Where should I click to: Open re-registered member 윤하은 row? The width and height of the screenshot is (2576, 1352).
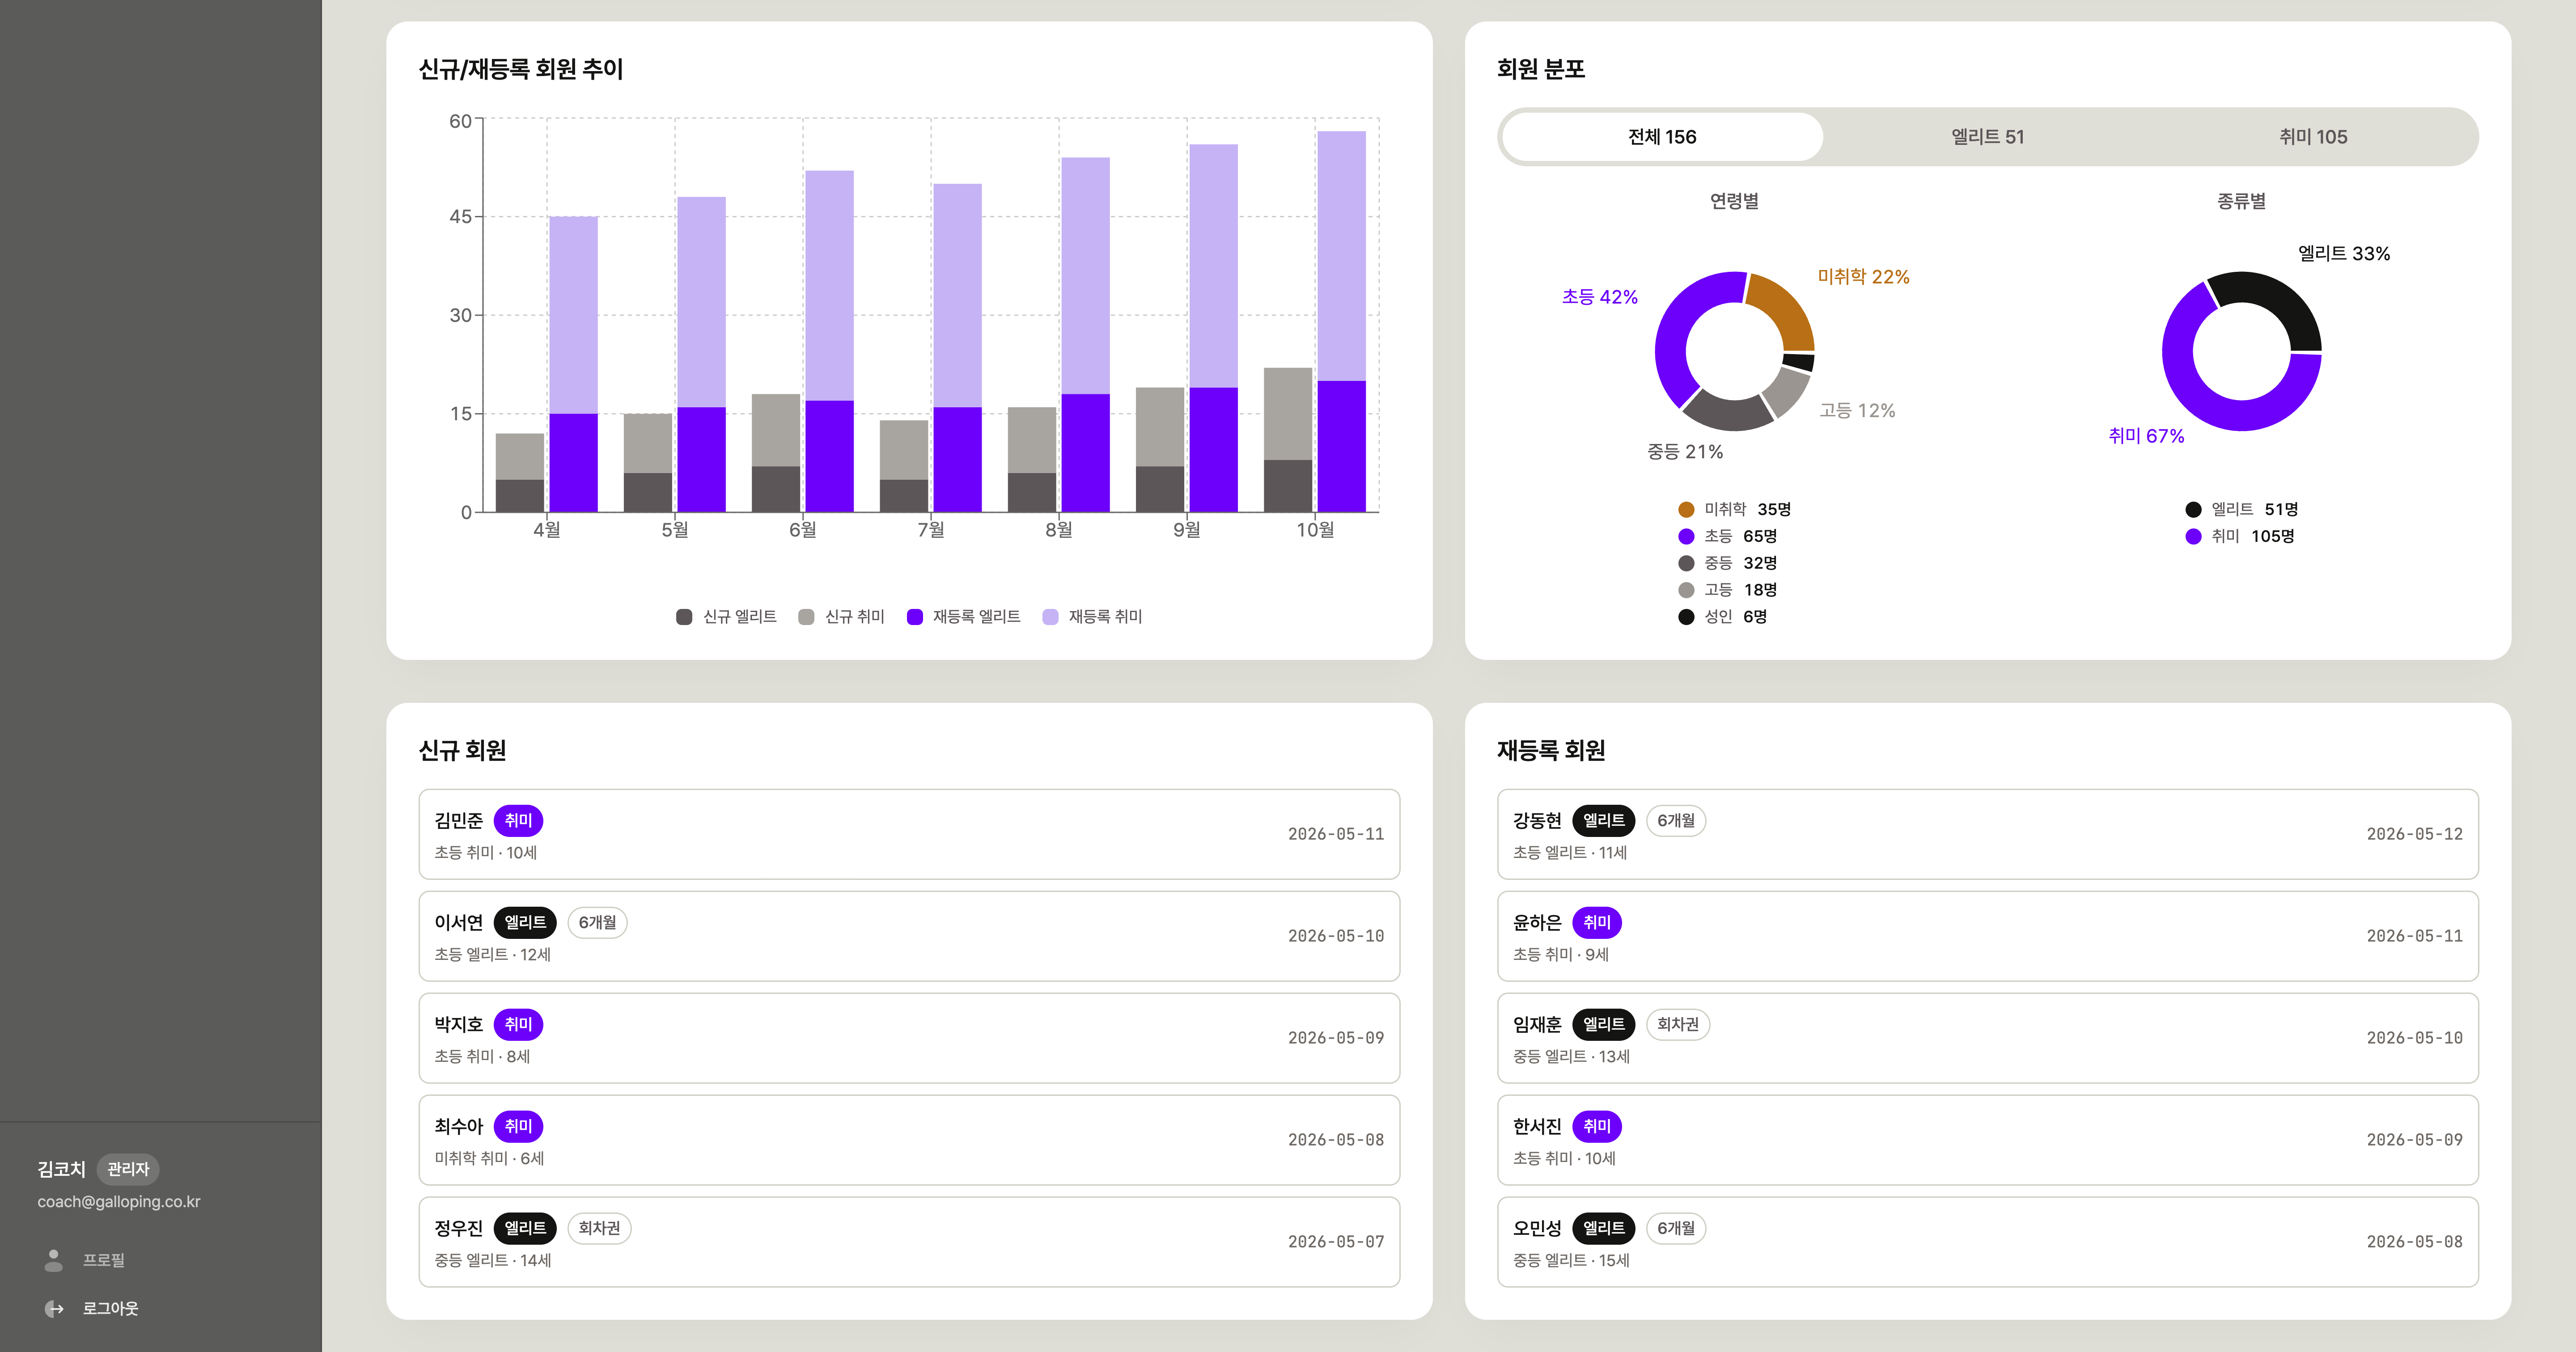1988,936
